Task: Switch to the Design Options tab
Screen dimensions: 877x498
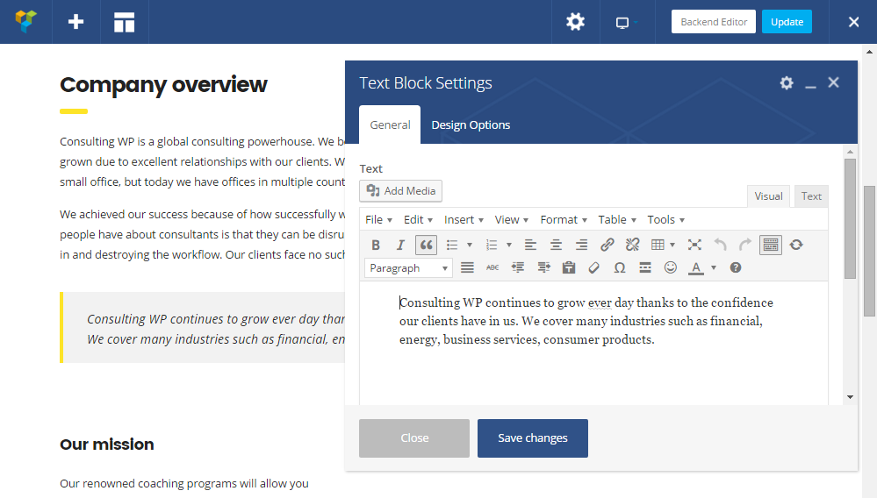Action: point(471,125)
